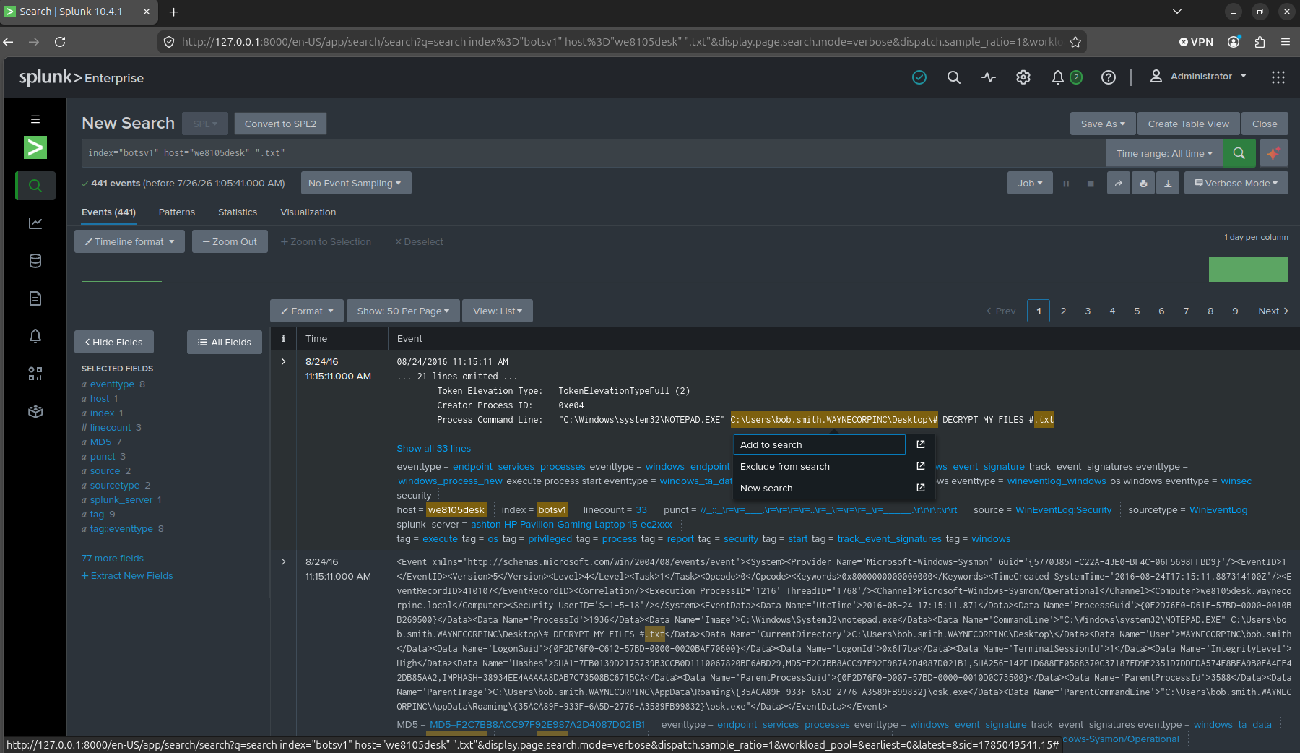Open the package cube icon in the sidebar
The image size is (1300, 753).
[35, 411]
